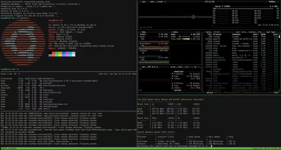
Task: Click the lo network interface name
Action: [195, 67]
